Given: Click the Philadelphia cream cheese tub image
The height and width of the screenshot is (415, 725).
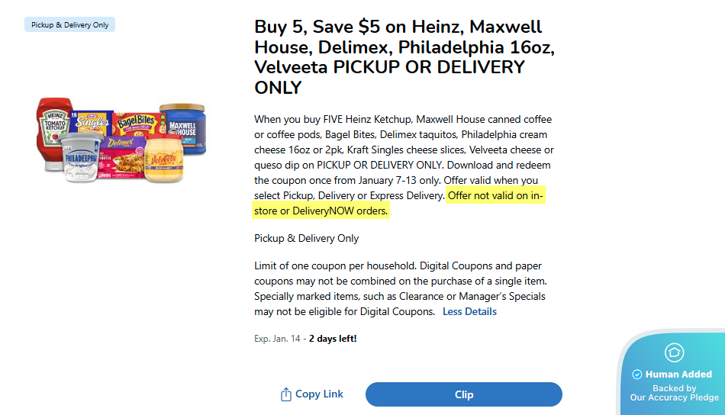Looking at the screenshot, I should [82, 159].
